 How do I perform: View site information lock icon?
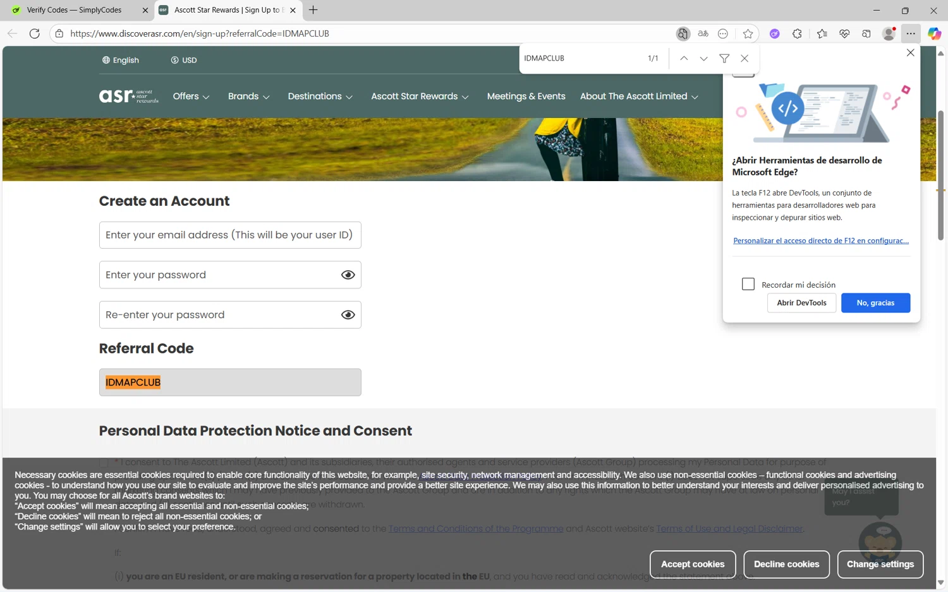tap(59, 33)
